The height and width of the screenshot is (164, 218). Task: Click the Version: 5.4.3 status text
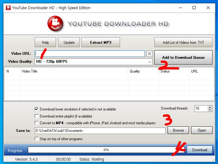click(x=26, y=159)
